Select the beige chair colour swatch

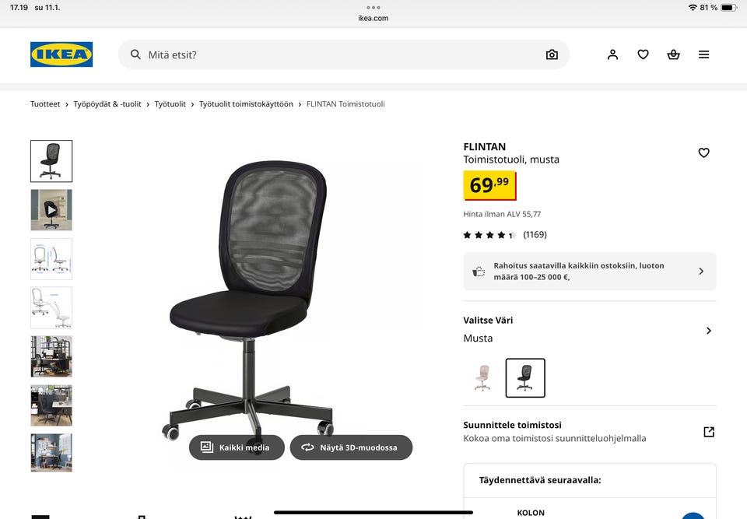482,378
